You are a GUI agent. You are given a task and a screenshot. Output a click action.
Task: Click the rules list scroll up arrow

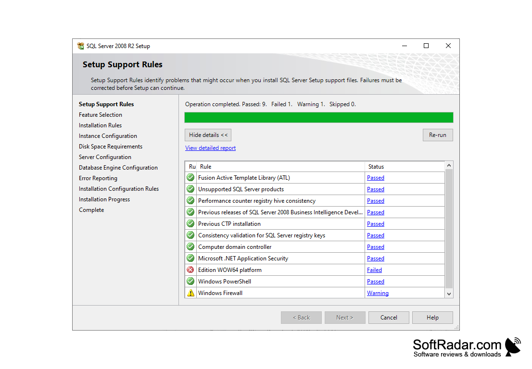(x=449, y=165)
